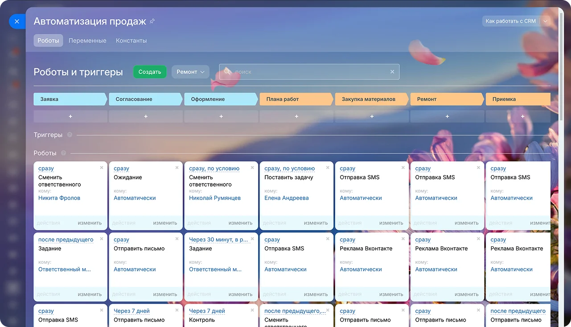
Task: Switch to the Переменные tab
Action: (87, 41)
